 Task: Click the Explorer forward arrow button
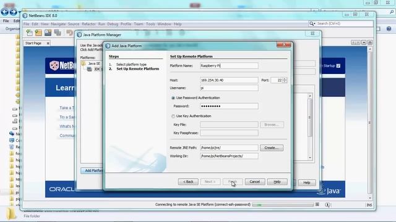tap(13, 12)
